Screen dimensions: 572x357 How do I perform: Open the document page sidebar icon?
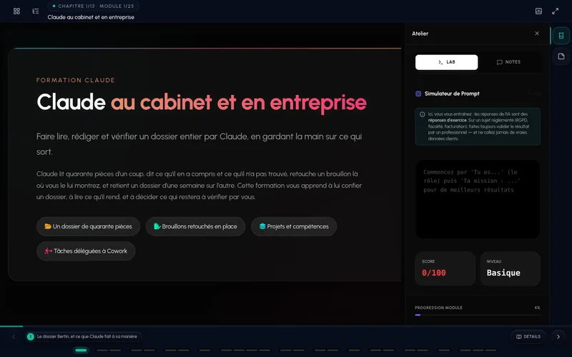[x=561, y=56]
